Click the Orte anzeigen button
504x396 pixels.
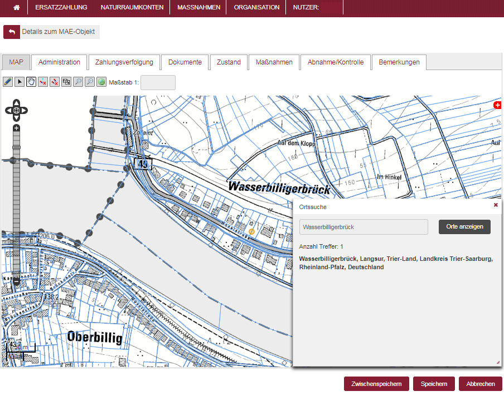coord(464,227)
